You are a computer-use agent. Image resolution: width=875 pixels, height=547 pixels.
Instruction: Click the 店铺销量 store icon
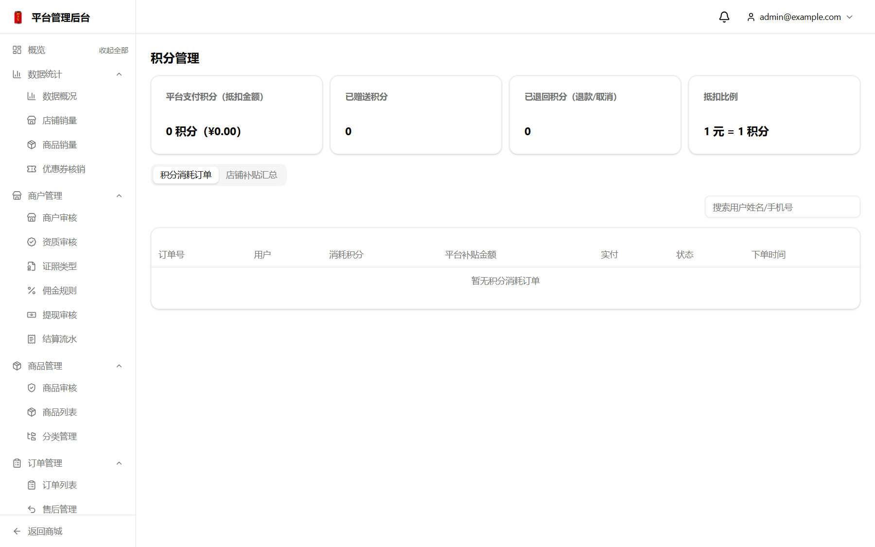(x=32, y=121)
